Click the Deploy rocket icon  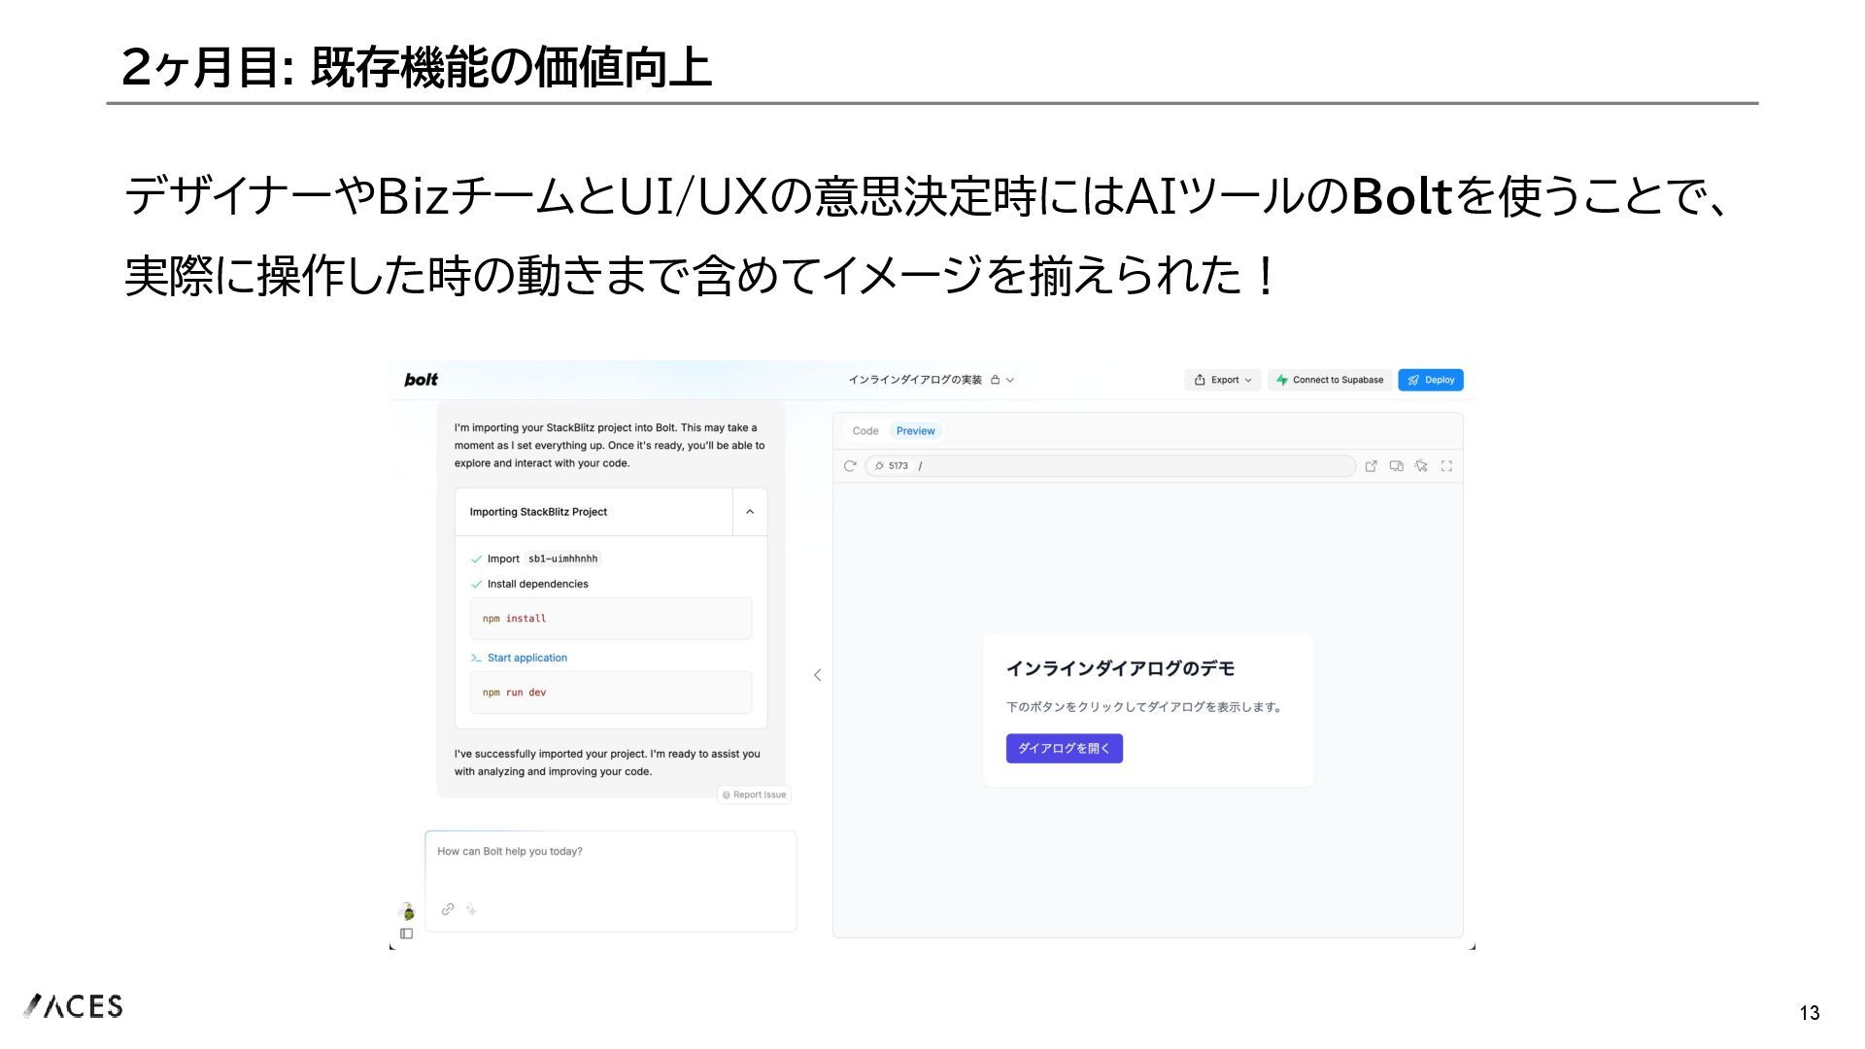point(1414,380)
